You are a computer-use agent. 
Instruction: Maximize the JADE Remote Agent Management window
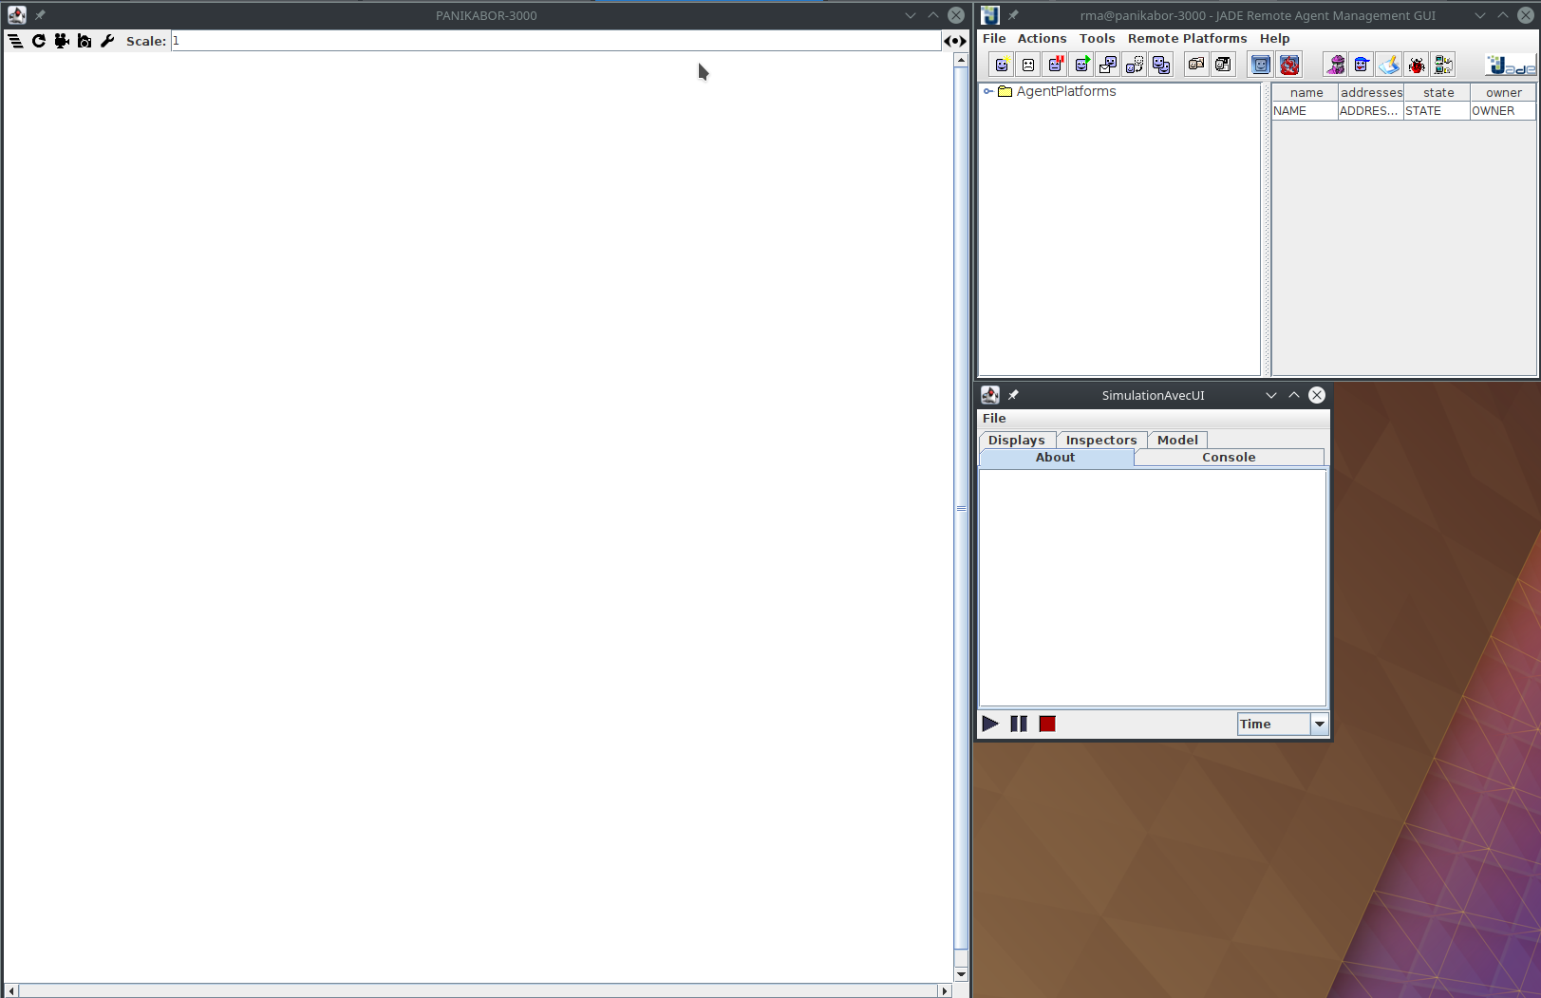tap(1503, 15)
